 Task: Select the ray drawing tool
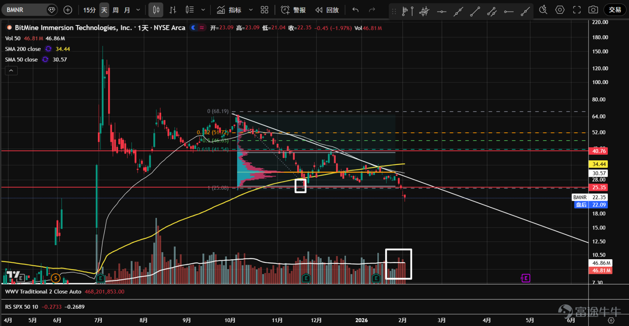click(x=525, y=11)
